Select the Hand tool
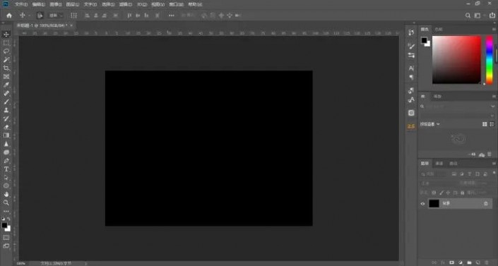This screenshot has width=498, height=266. (x=6, y=194)
